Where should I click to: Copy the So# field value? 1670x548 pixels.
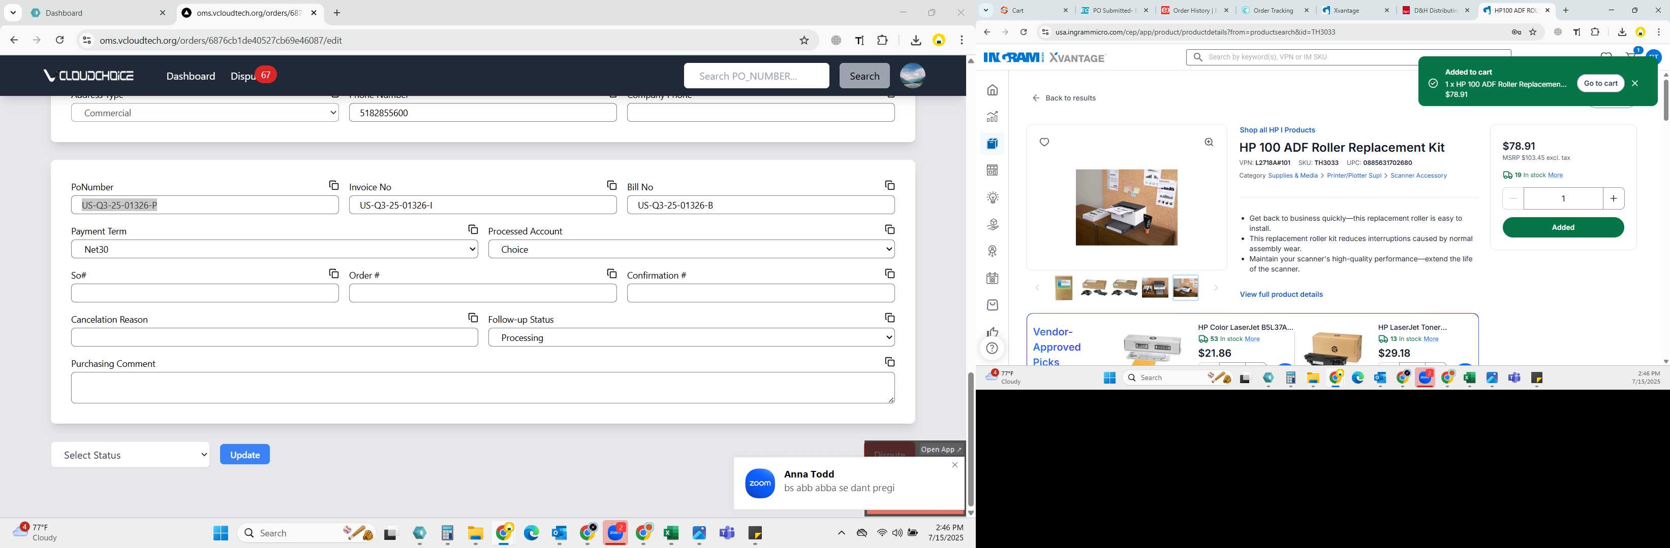pyautogui.click(x=333, y=273)
